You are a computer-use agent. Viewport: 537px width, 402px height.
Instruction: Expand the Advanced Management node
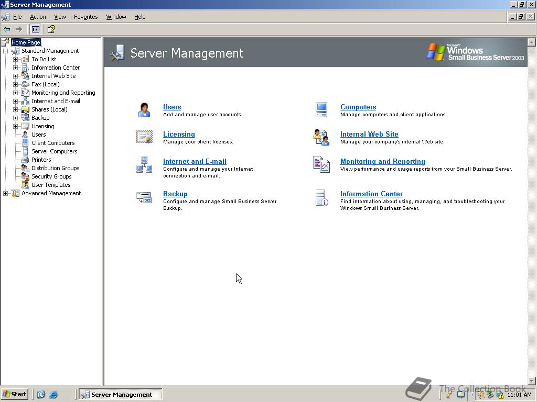click(5, 193)
